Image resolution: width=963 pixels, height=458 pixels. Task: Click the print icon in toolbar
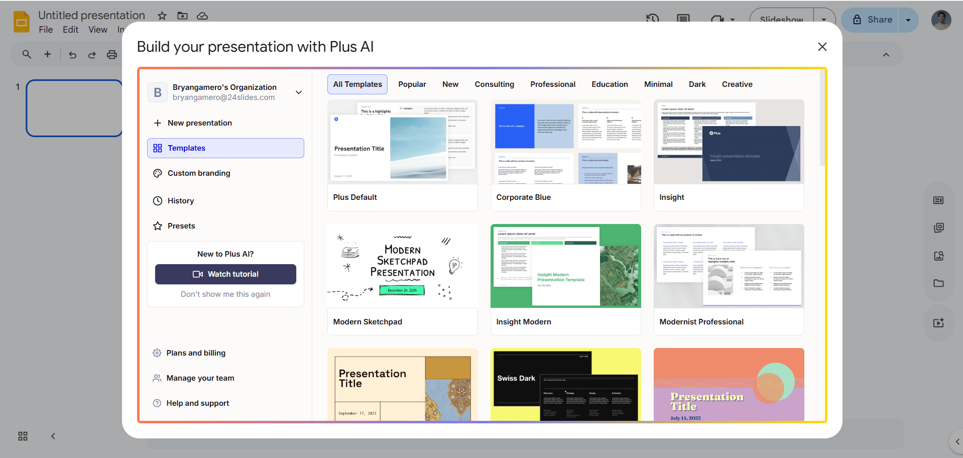click(112, 55)
